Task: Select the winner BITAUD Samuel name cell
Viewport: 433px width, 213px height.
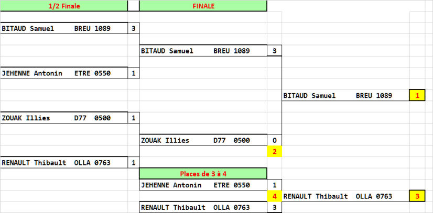Action: click(x=345, y=95)
